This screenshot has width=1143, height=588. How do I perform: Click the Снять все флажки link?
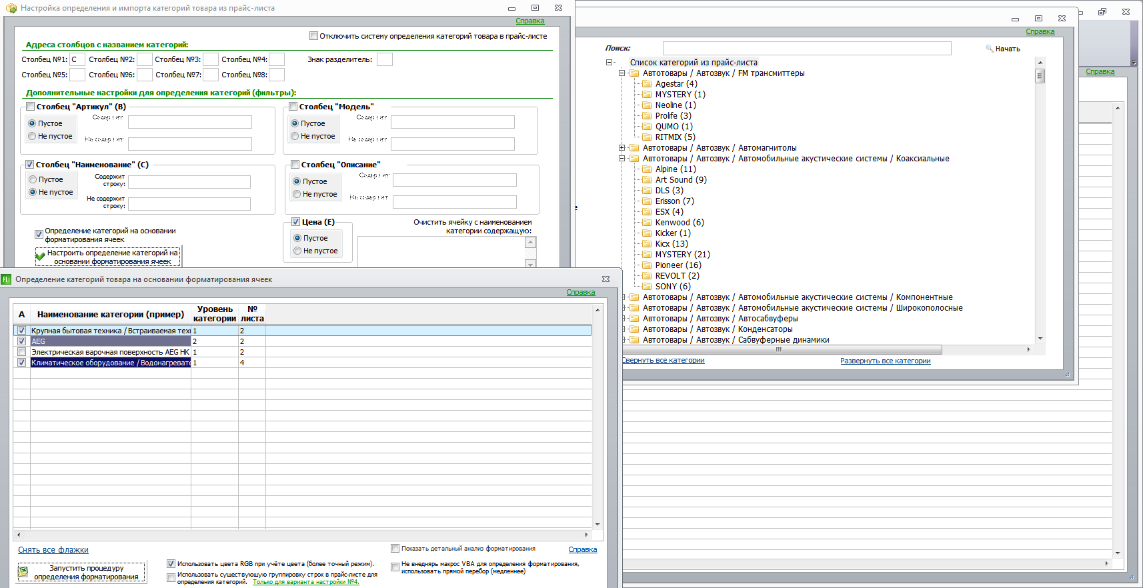coord(53,550)
